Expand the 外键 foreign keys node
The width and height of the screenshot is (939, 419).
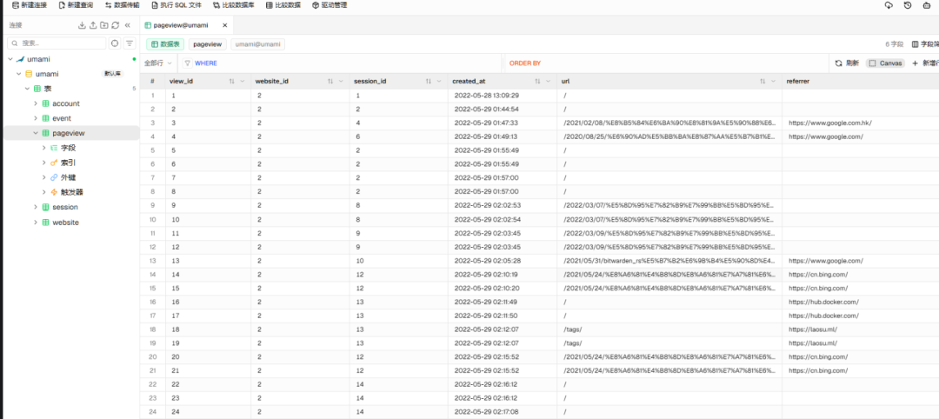click(x=43, y=177)
